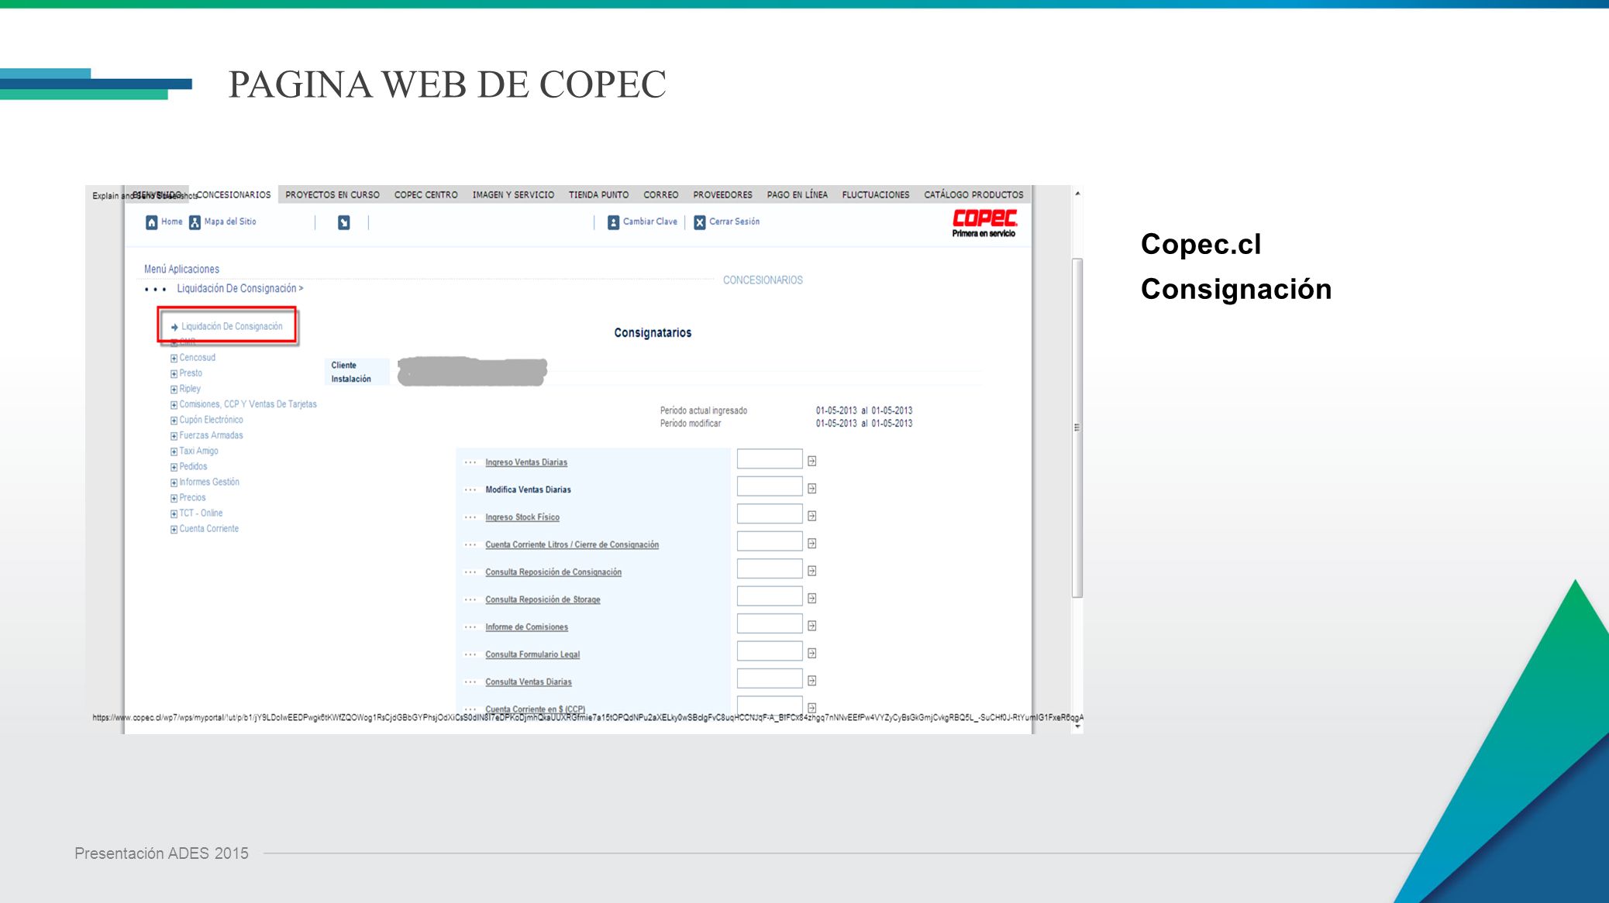Open the TIENDA PUNTO tab

click(x=598, y=195)
